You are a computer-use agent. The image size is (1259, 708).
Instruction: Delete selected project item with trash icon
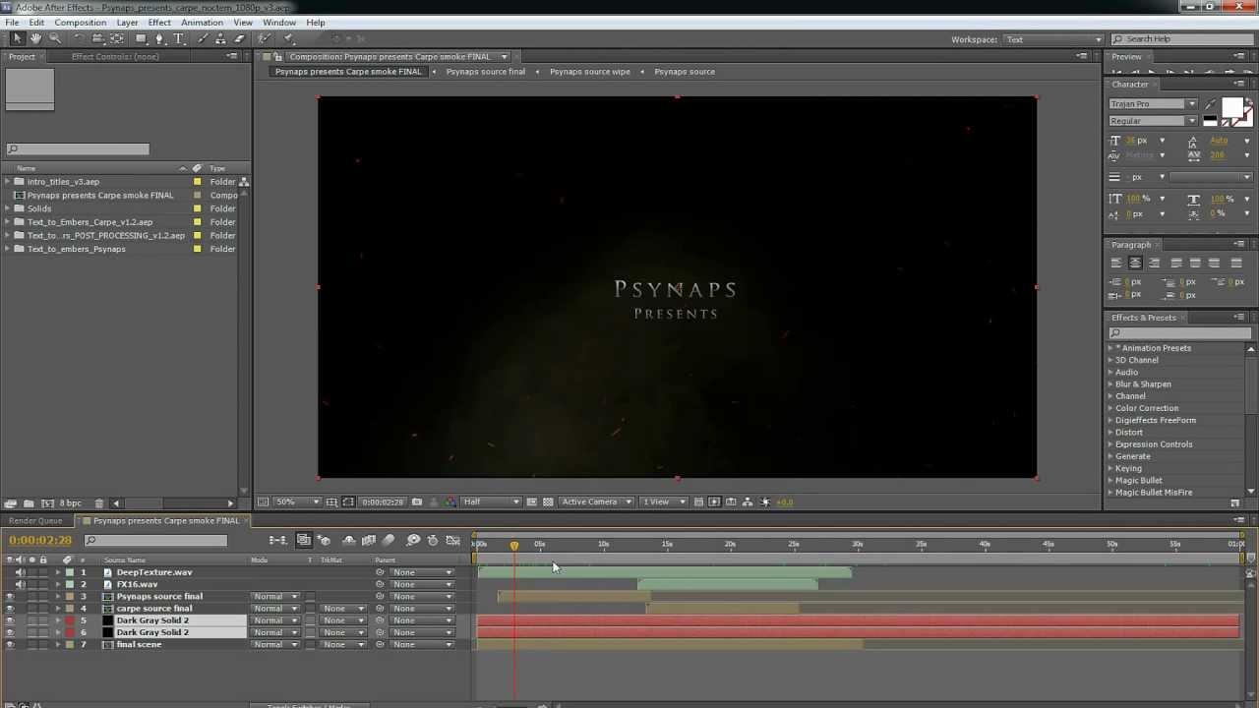(98, 503)
